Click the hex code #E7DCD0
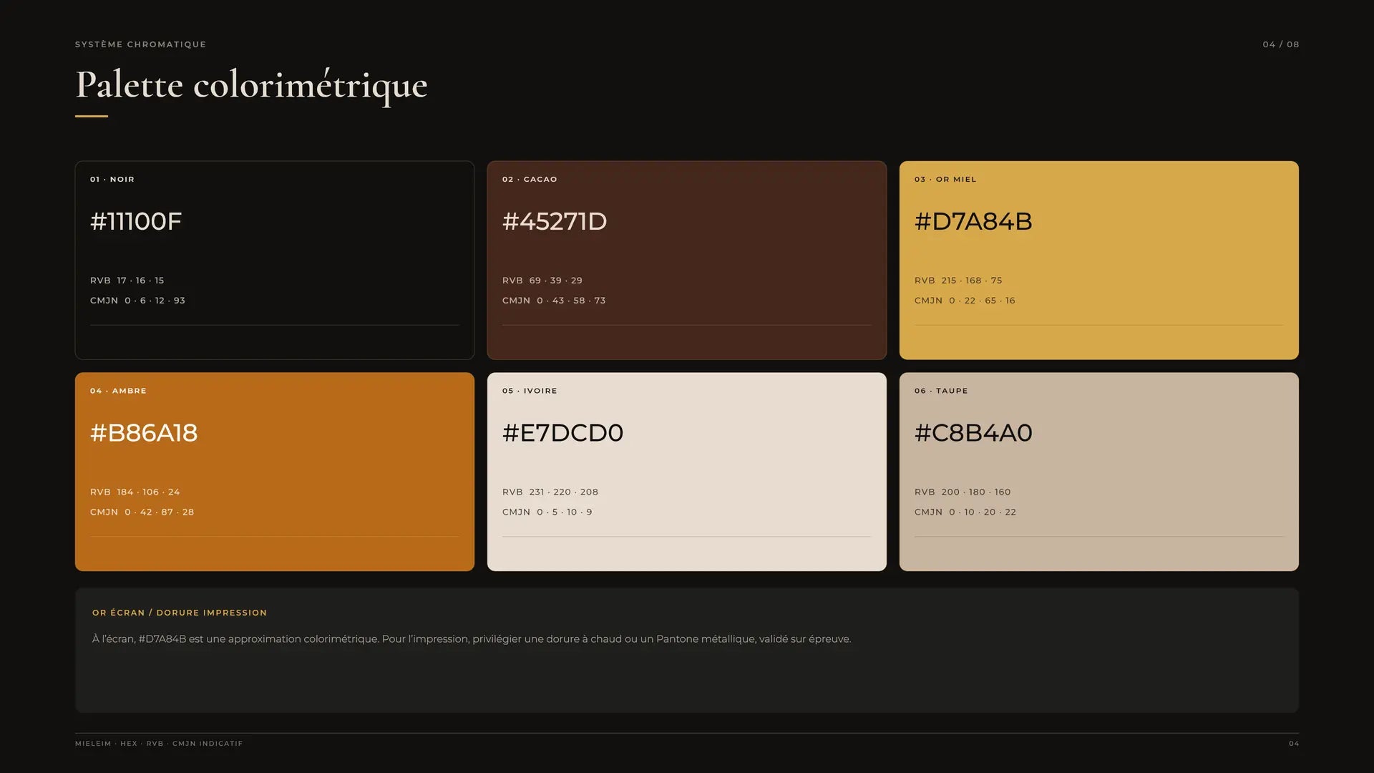This screenshot has height=773, width=1374. click(x=562, y=433)
